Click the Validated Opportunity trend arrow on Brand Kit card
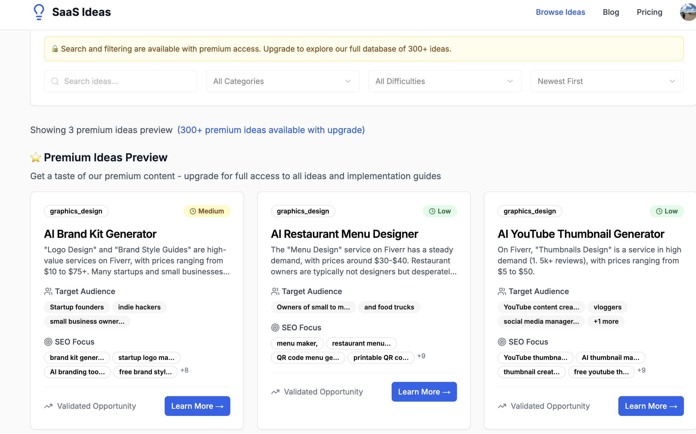 pyautogui.click(x=48, y=406)
